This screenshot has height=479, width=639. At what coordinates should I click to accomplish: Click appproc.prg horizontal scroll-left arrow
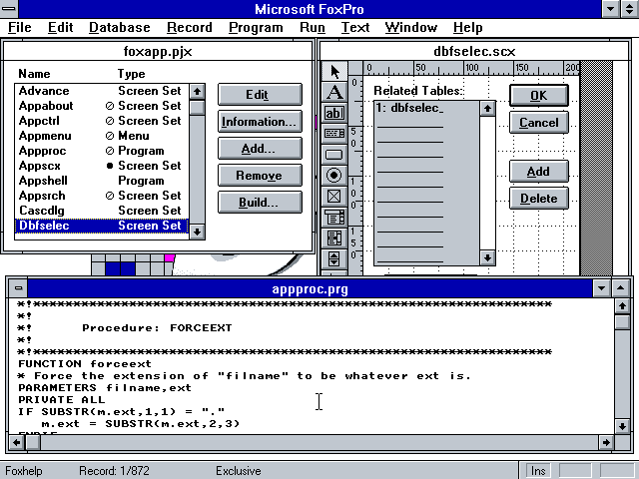coord(17,442)
